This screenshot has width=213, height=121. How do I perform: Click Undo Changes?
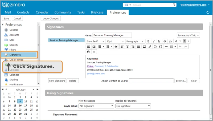51,18
